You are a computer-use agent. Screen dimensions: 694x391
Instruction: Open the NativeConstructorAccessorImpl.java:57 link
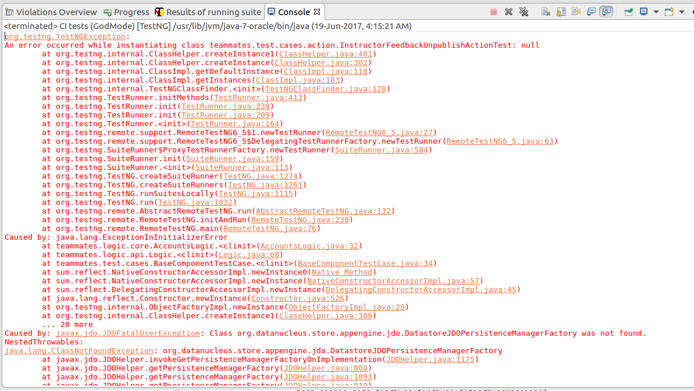click(x=393, y=281)
